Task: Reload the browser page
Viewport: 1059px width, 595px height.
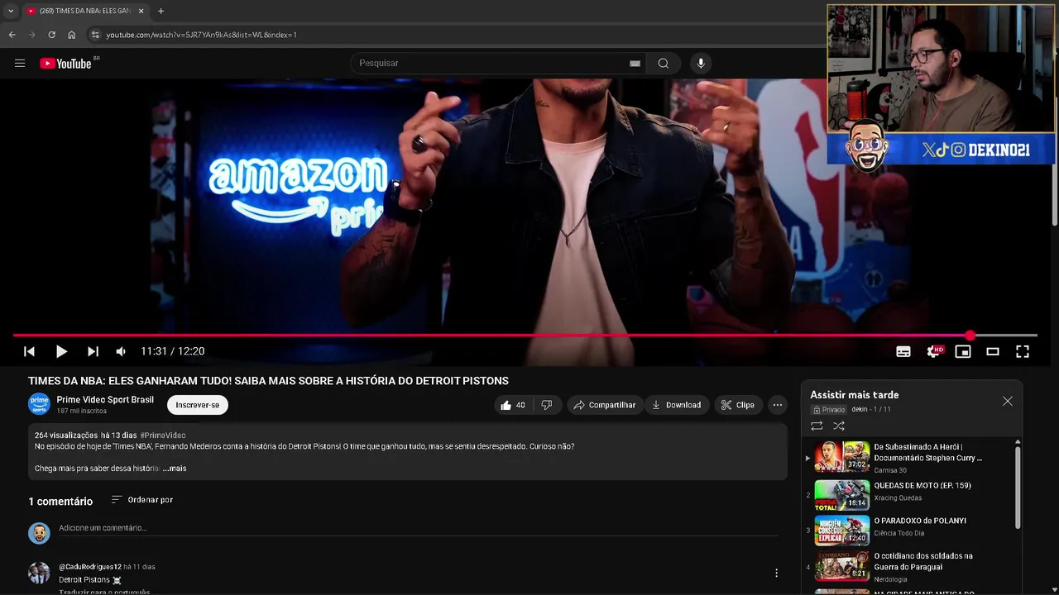Action: click(x=51, y=35)
